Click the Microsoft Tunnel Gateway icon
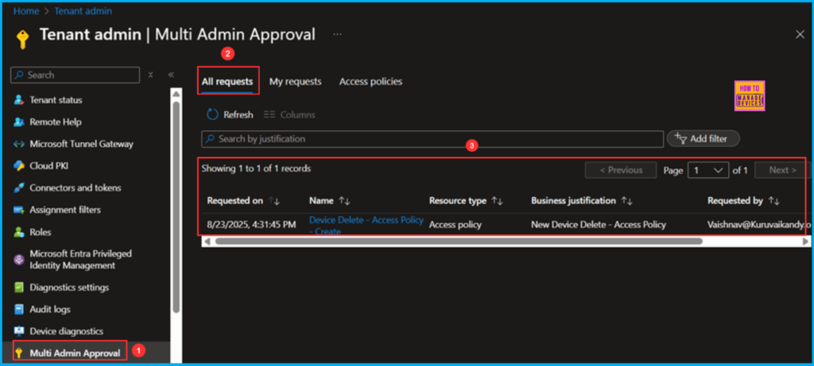Image resolution: width=814 pixels, height=366 pixels. pos(19,144)
